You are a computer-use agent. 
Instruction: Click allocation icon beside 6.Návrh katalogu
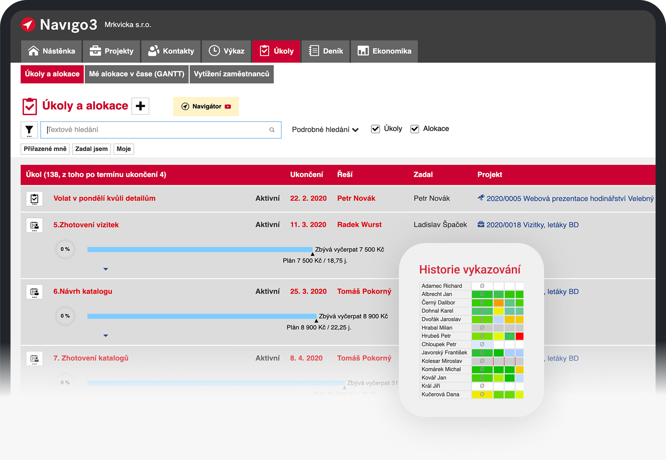(35, 292)
